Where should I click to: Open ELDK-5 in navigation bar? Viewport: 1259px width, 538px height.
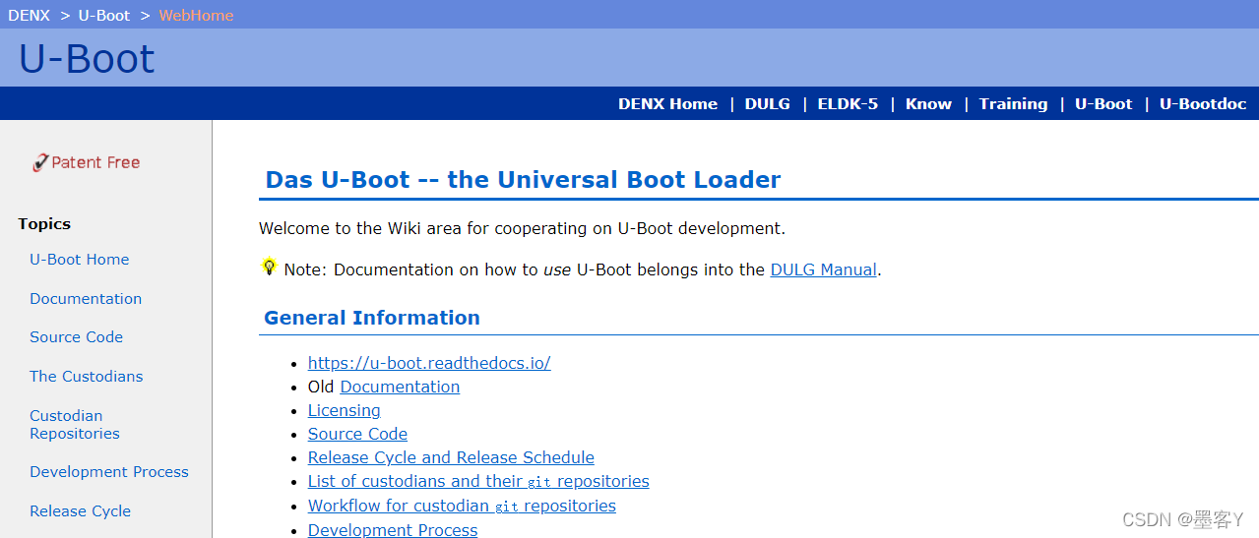(848, 103)
